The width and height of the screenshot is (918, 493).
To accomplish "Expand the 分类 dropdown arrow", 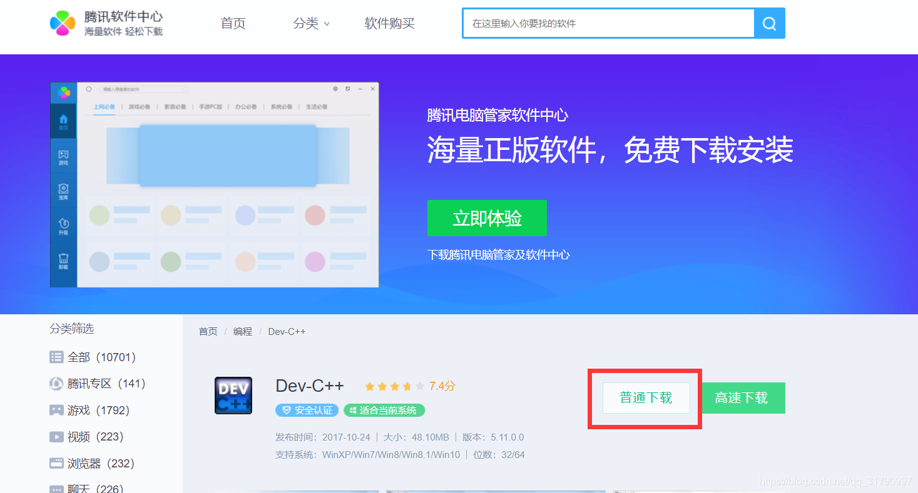I will click(x=327, y=24).
